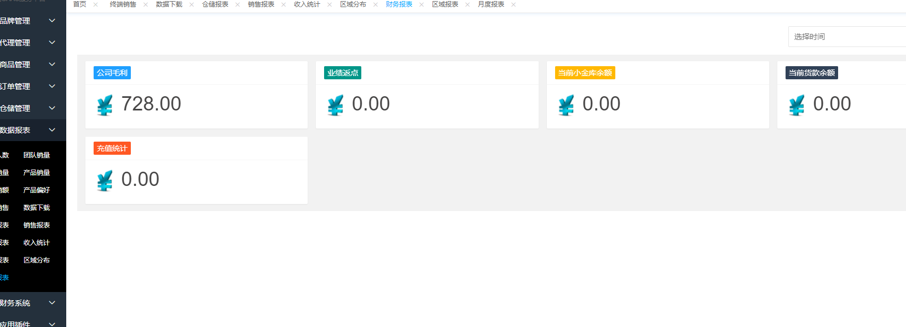The image size is (906, 327).
Task: Close the 财务报表 tab
Action: point(422,4)
